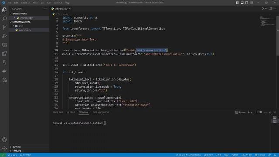Open the Manage settings gear

click(4, 148)
